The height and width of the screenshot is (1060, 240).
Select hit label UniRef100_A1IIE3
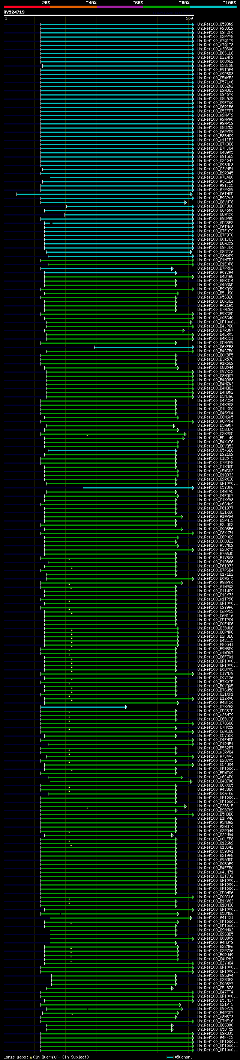pyautogui.click(x=215, y=140)
